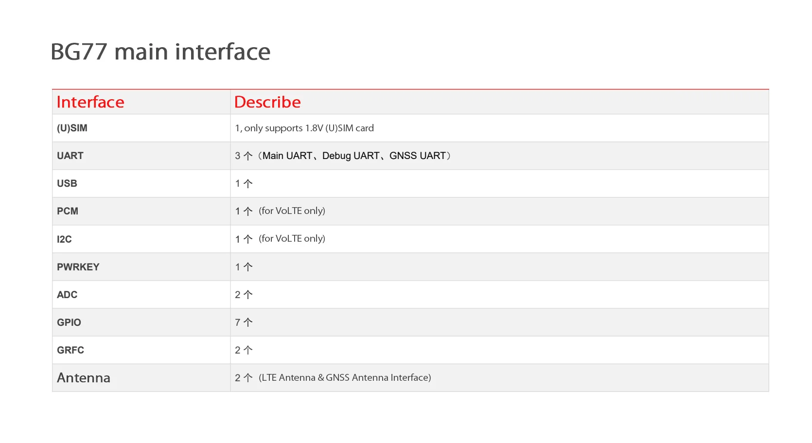812x443 pixels.
Task: Click the red "Interface" column header
Action: 90,102
